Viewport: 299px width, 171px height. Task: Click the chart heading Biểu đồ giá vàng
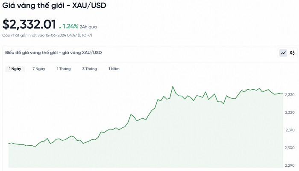[53, 53]
